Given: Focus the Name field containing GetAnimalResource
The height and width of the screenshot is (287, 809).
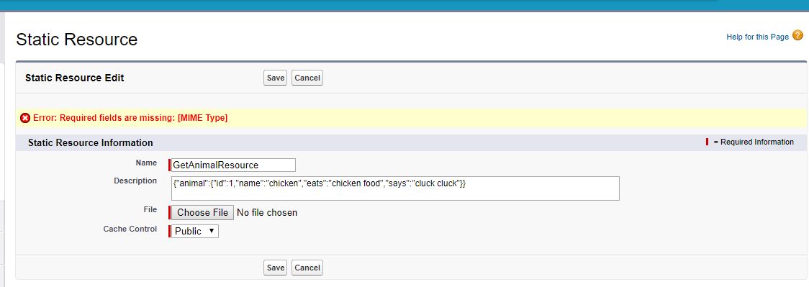Looking at the screenshot, I should 234,165.
